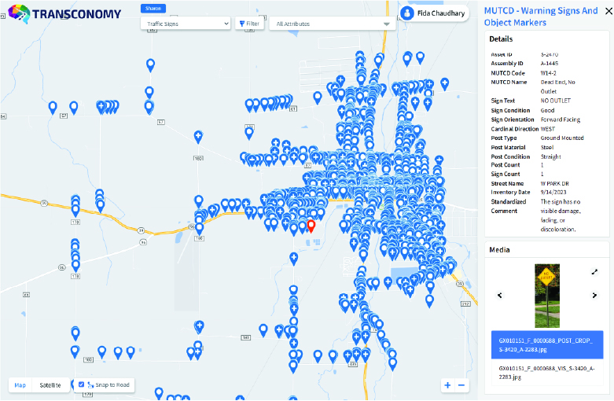
Task: Click the red selected sign marker
Action: point(311,226)
